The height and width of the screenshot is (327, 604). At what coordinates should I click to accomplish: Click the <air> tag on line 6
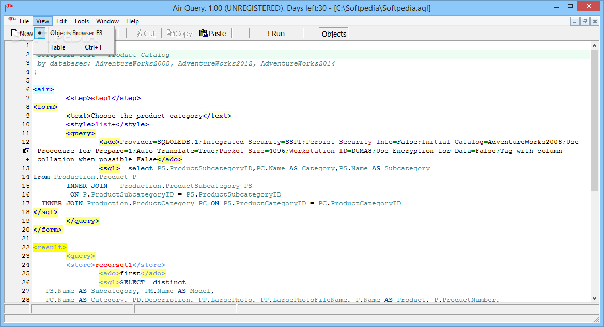click(43, 89)
